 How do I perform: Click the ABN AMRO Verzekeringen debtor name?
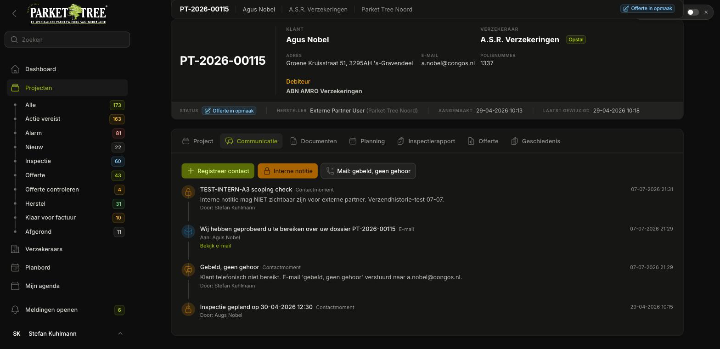[324, 91]
